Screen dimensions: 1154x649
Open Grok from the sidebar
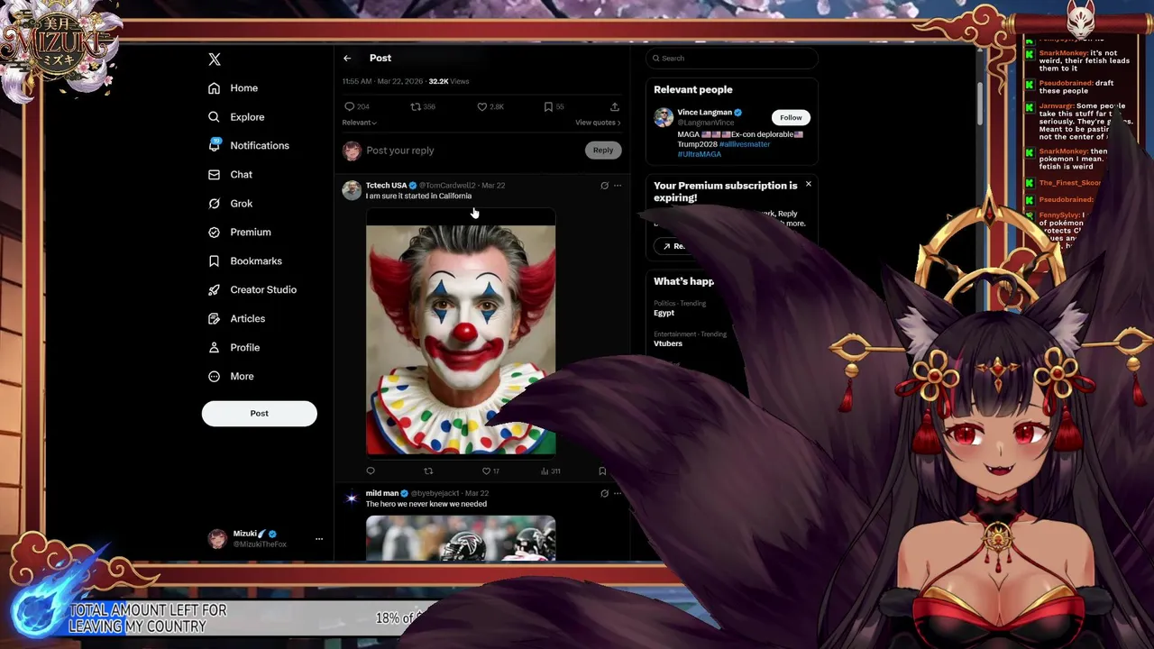pos(230,204)
